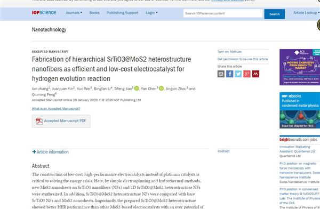Click the Abstract section heading
This screenshot has height=209, width=320.
coord(41,166)
